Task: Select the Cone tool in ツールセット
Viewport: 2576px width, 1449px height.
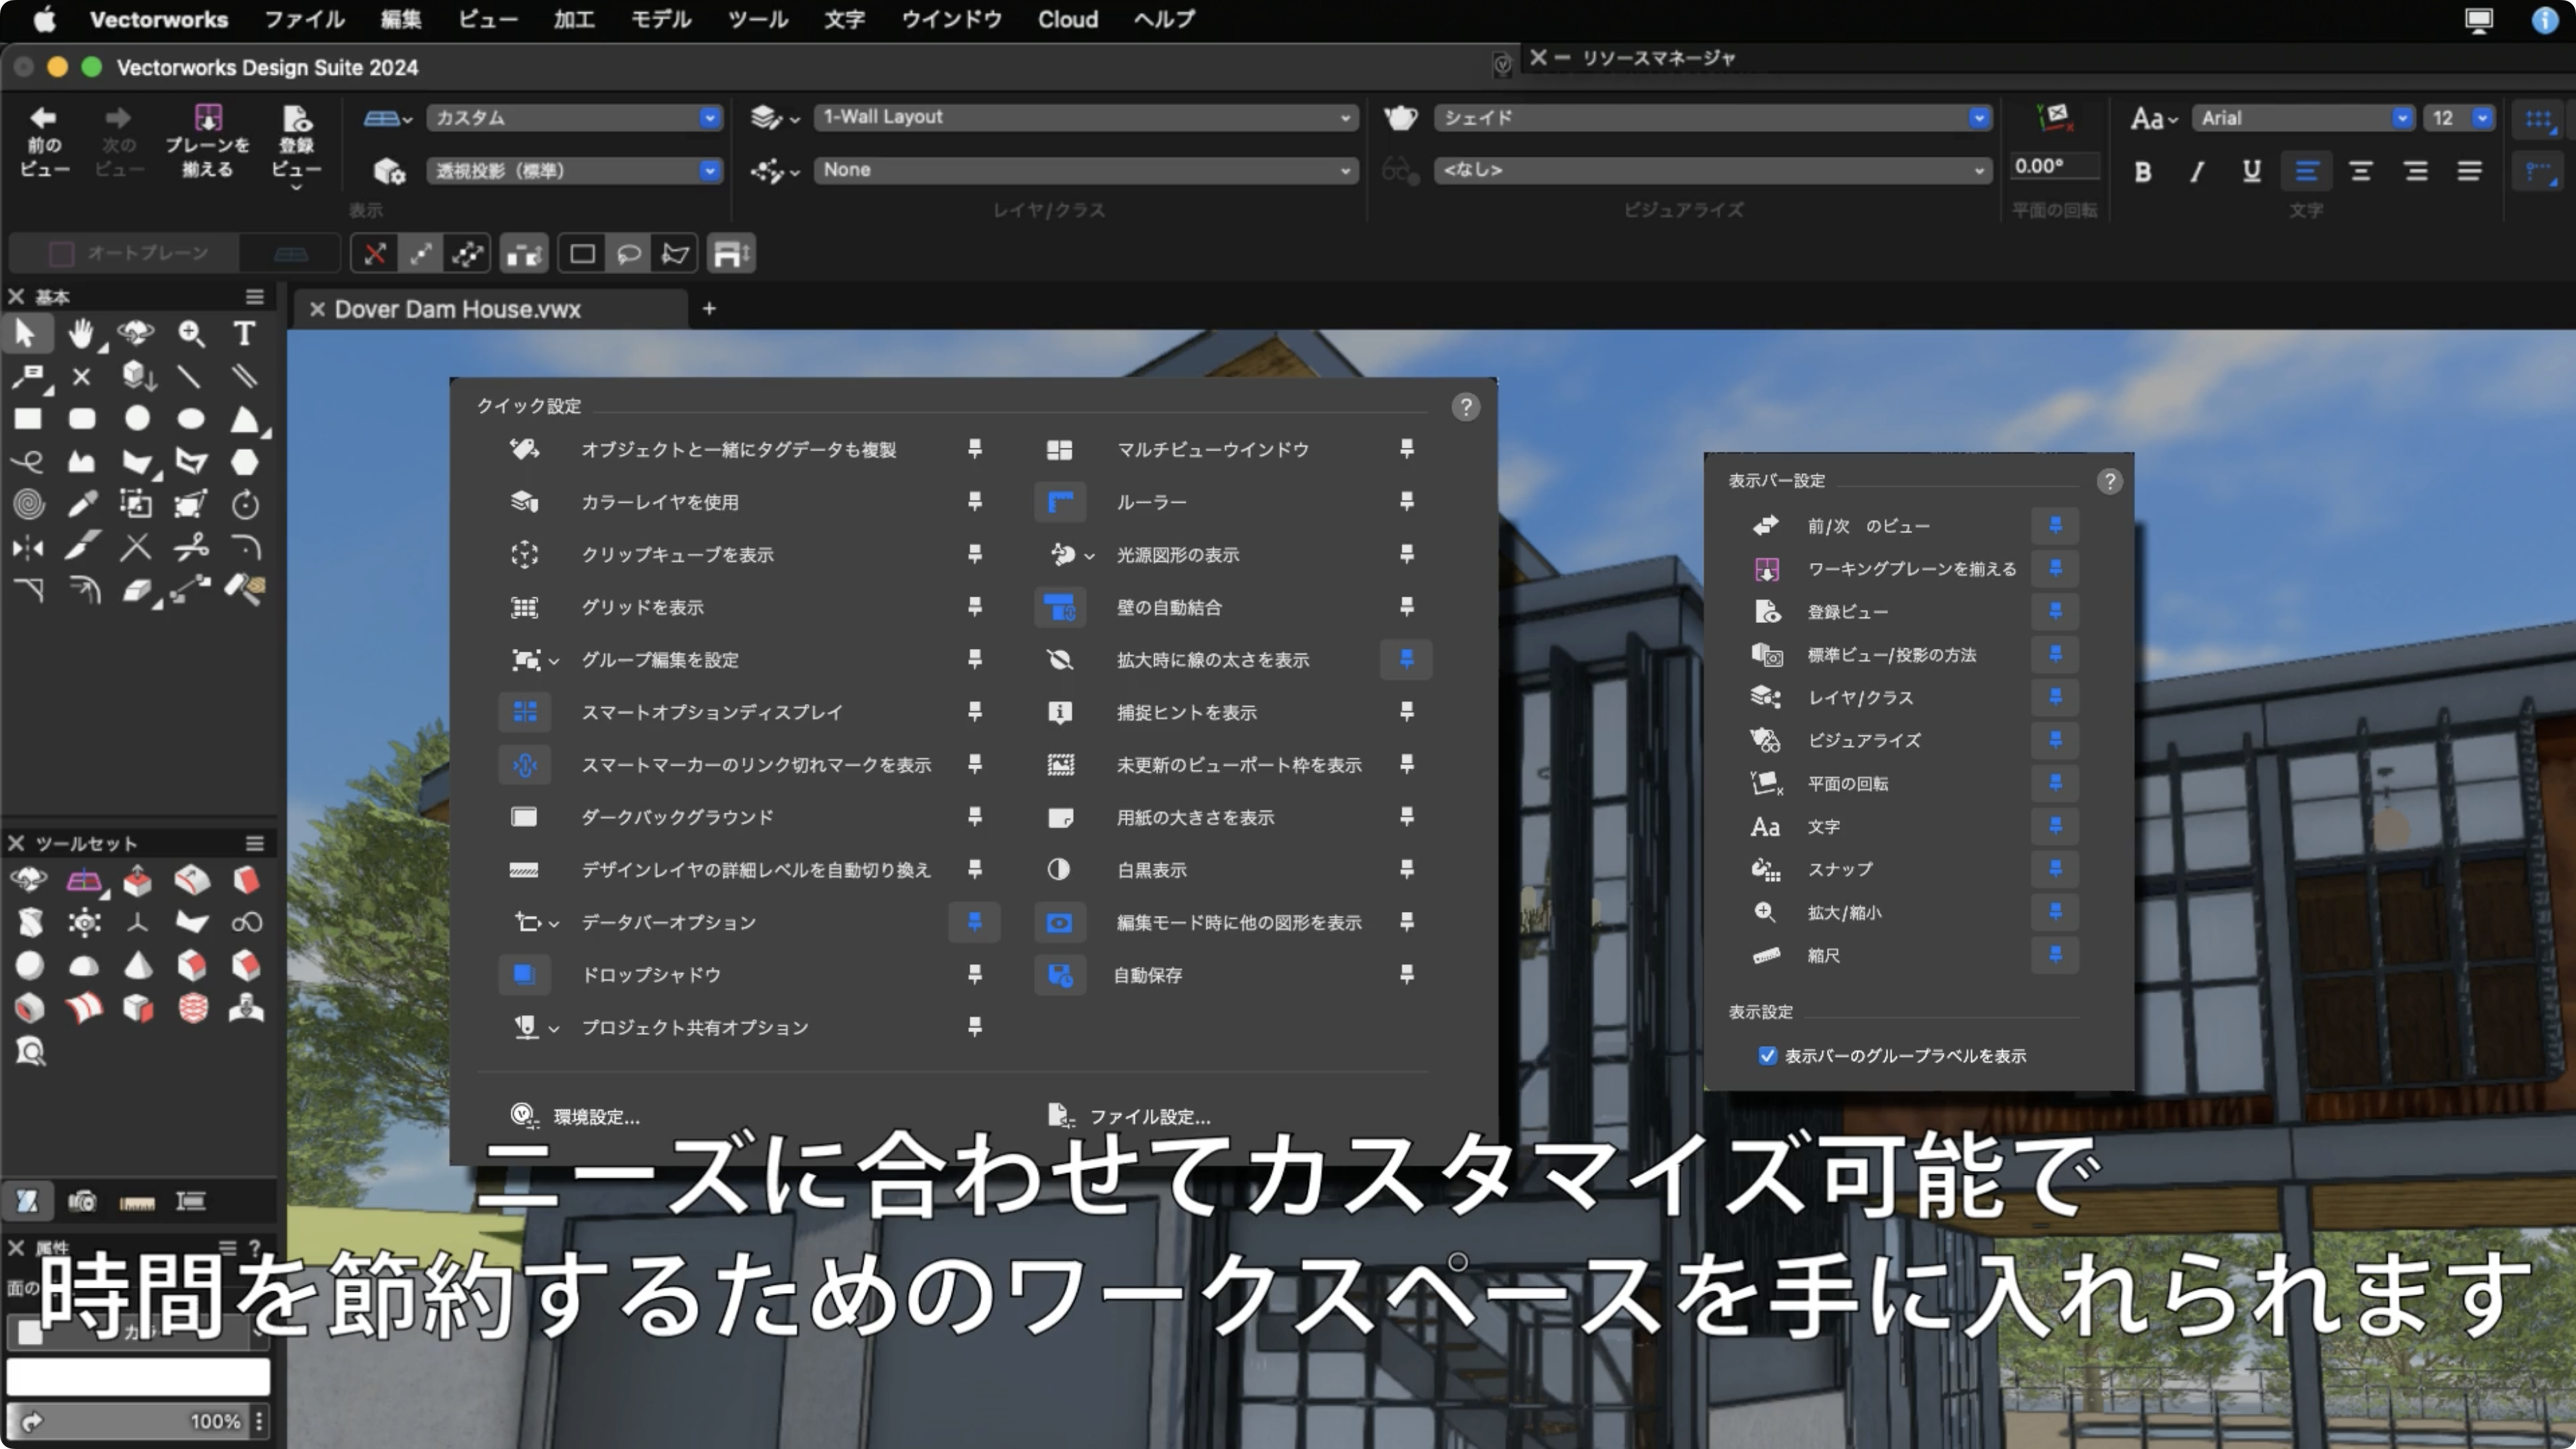Action: tap(138, 965)
